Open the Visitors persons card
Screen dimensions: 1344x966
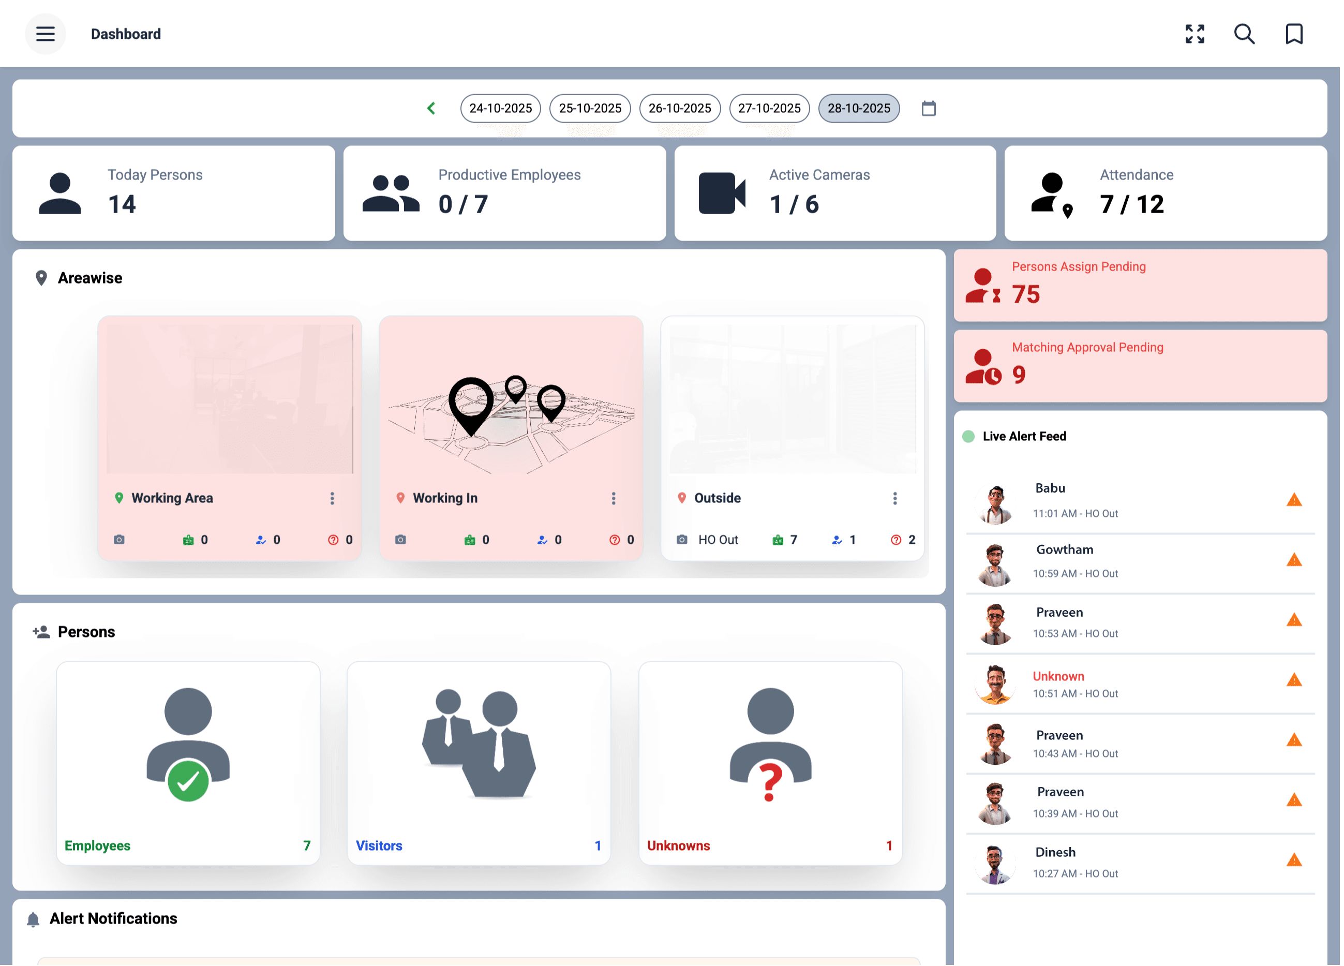point(480,764)
